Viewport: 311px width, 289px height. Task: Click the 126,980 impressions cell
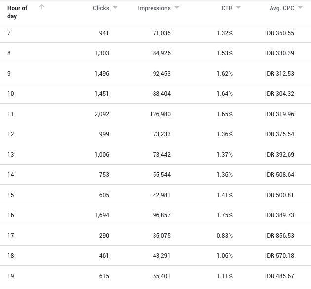[x=160, y=114]
